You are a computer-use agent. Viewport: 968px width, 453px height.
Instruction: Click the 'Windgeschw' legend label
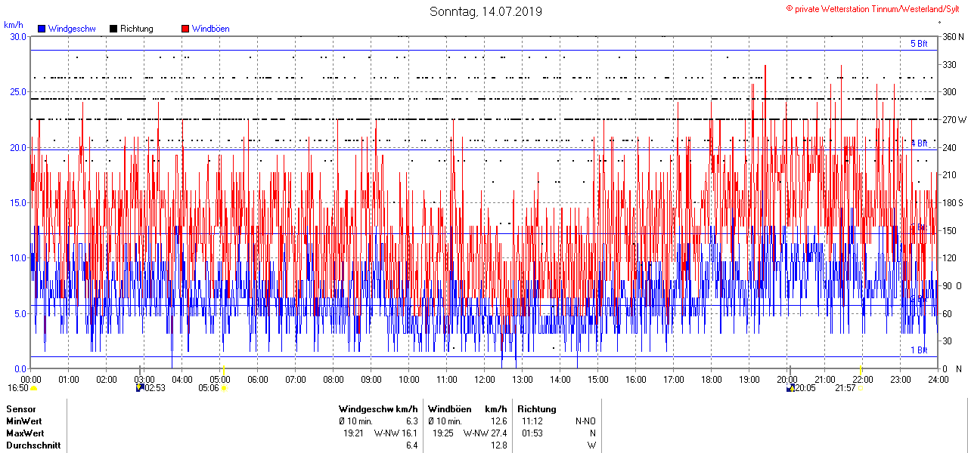72,29
